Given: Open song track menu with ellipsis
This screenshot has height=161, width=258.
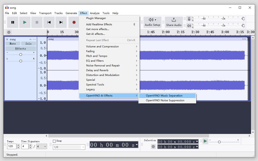Looking at the screenshot, I should 34,39.
